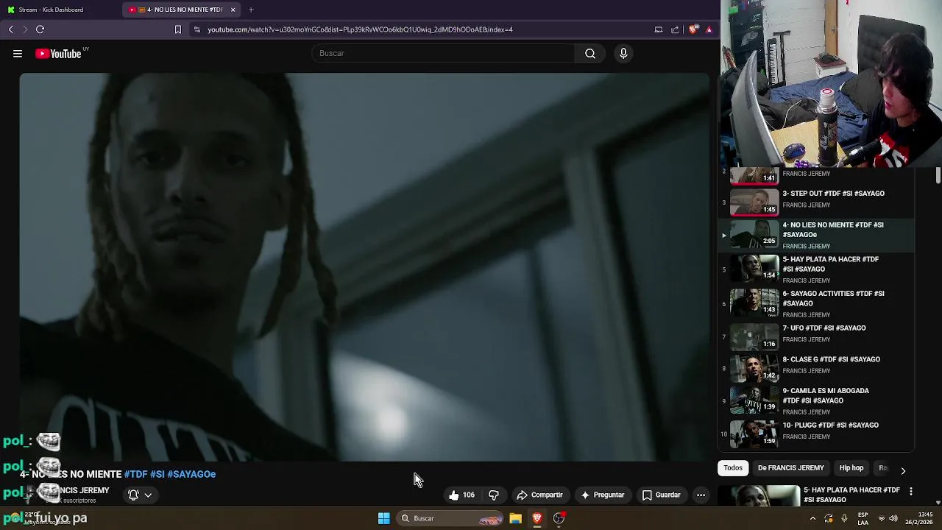Open Brave Shields lion icon

point(693,29)
